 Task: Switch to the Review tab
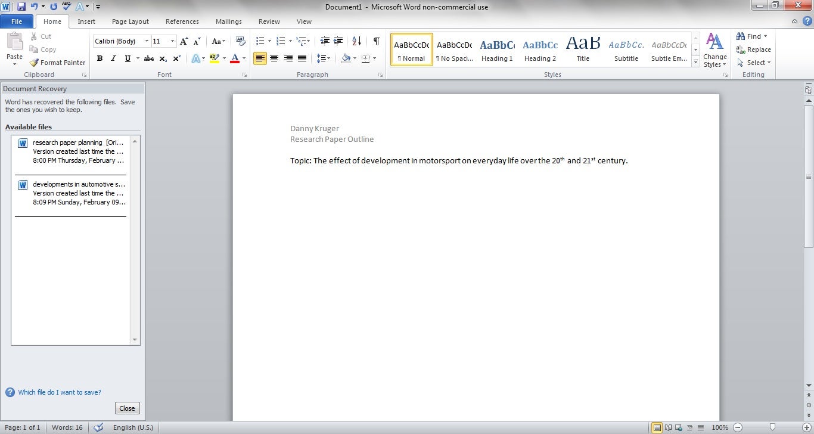click(269, 21)
